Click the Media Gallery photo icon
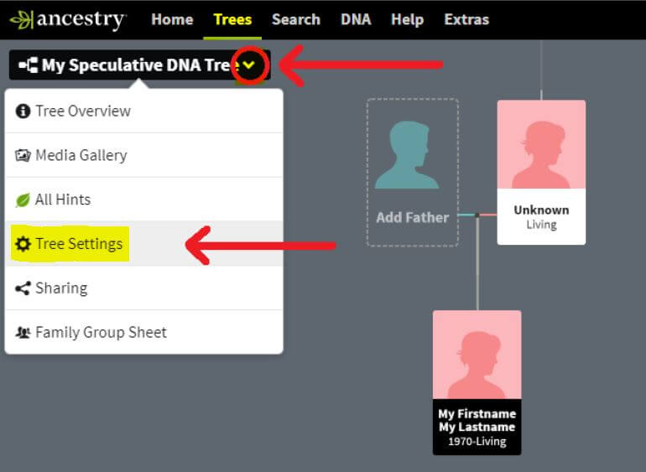Viewport: 646px width, 472px height. click(x=23, y=155)
